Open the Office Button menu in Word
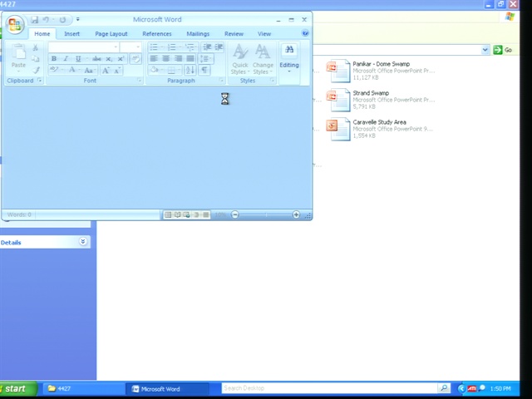 click(15, 24)
